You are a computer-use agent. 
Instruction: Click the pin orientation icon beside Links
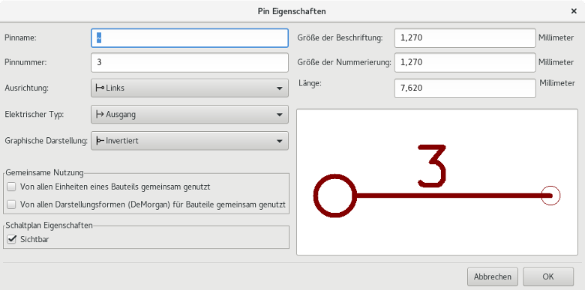100,88
